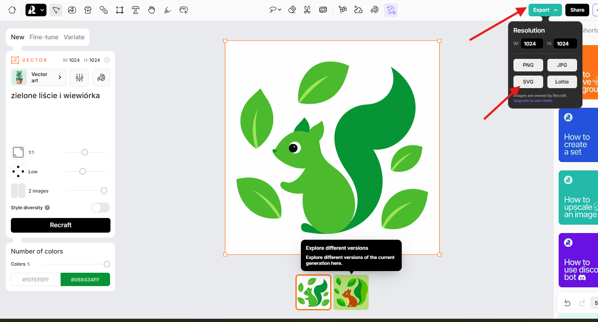Open the 'How to use discord bot' card
Viewport: 598px width, 322px height.
tap(578, 260)
